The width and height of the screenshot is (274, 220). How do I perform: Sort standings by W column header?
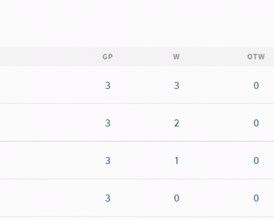point(176,57)
